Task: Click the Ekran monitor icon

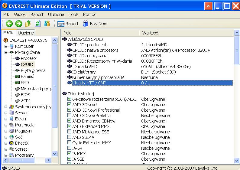Action: (x=11, y=119)
